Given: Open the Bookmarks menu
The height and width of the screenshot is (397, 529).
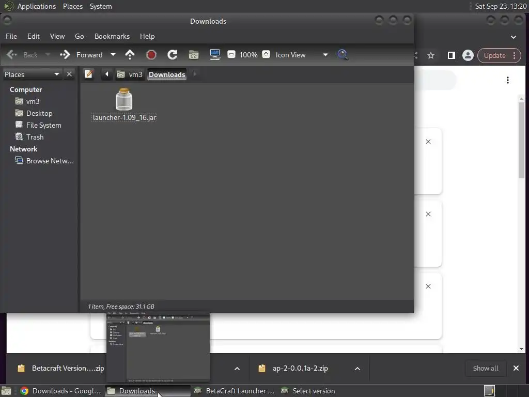Looking at the screenshot, I should tap(112, 36).
